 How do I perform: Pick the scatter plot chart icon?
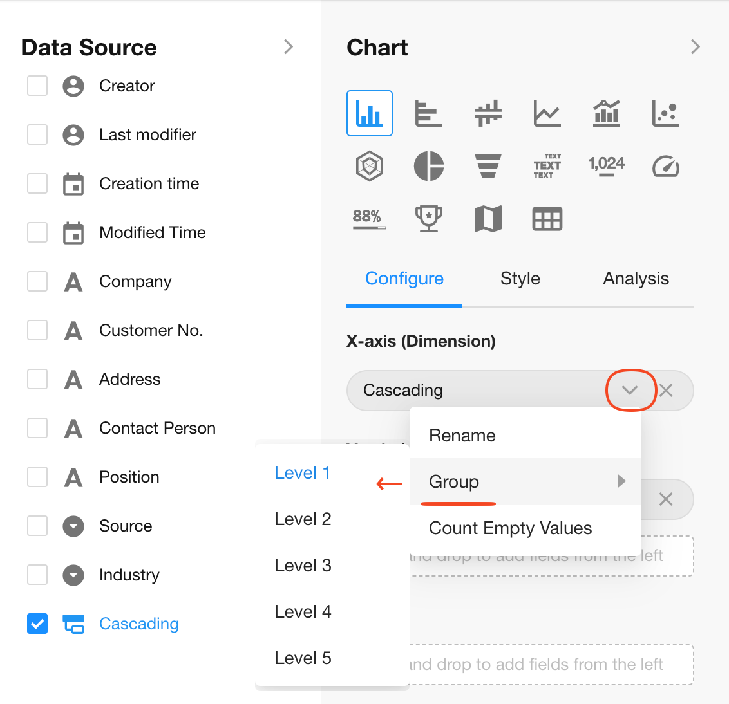tap(665, 113)
